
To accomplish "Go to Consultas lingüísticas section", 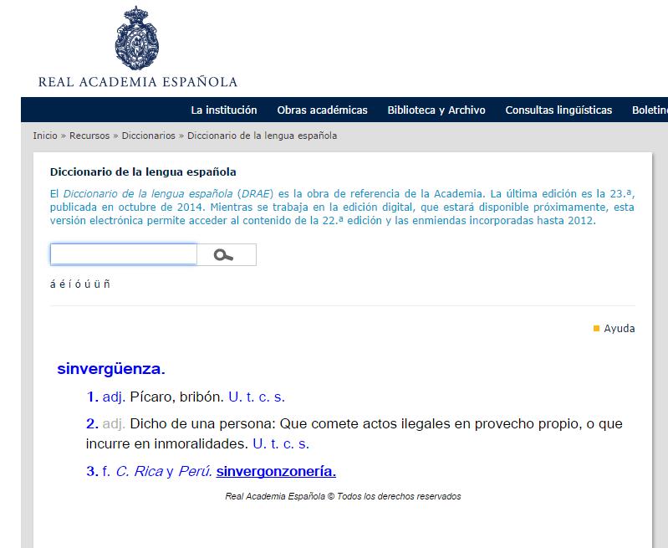I will 558,110.
